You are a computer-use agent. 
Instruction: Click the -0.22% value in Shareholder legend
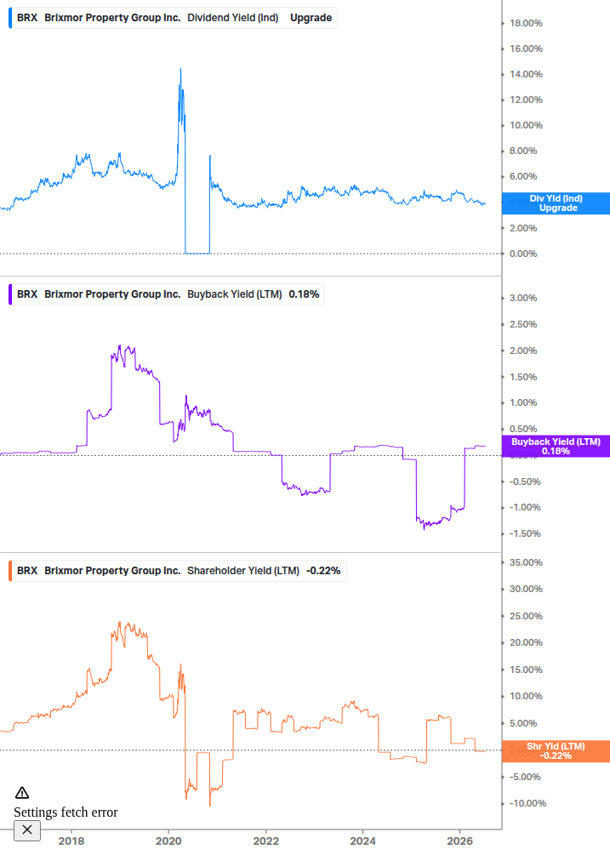(x=323, y=571)
